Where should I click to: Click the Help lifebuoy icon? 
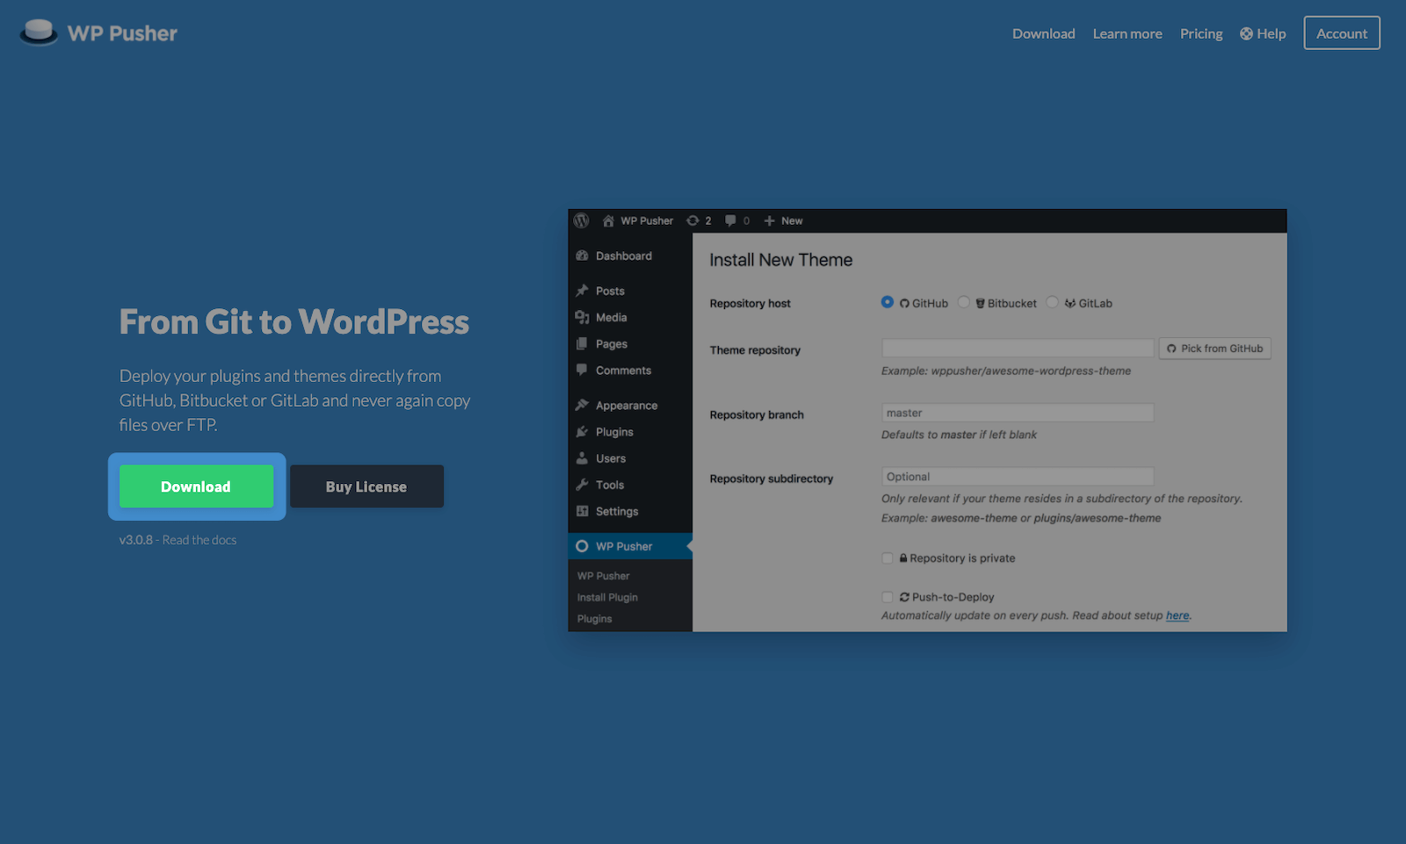pos(1246,33)
